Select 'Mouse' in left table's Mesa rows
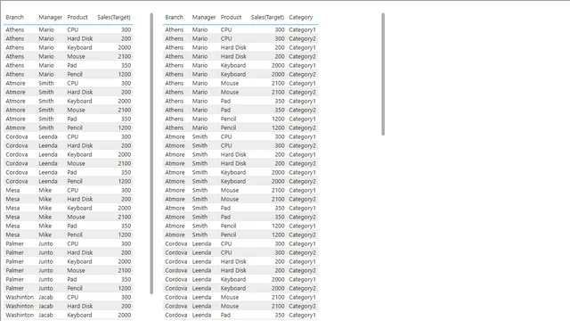Image resolution: width=570 pixels, height=321 pixels. pos(76,217)
